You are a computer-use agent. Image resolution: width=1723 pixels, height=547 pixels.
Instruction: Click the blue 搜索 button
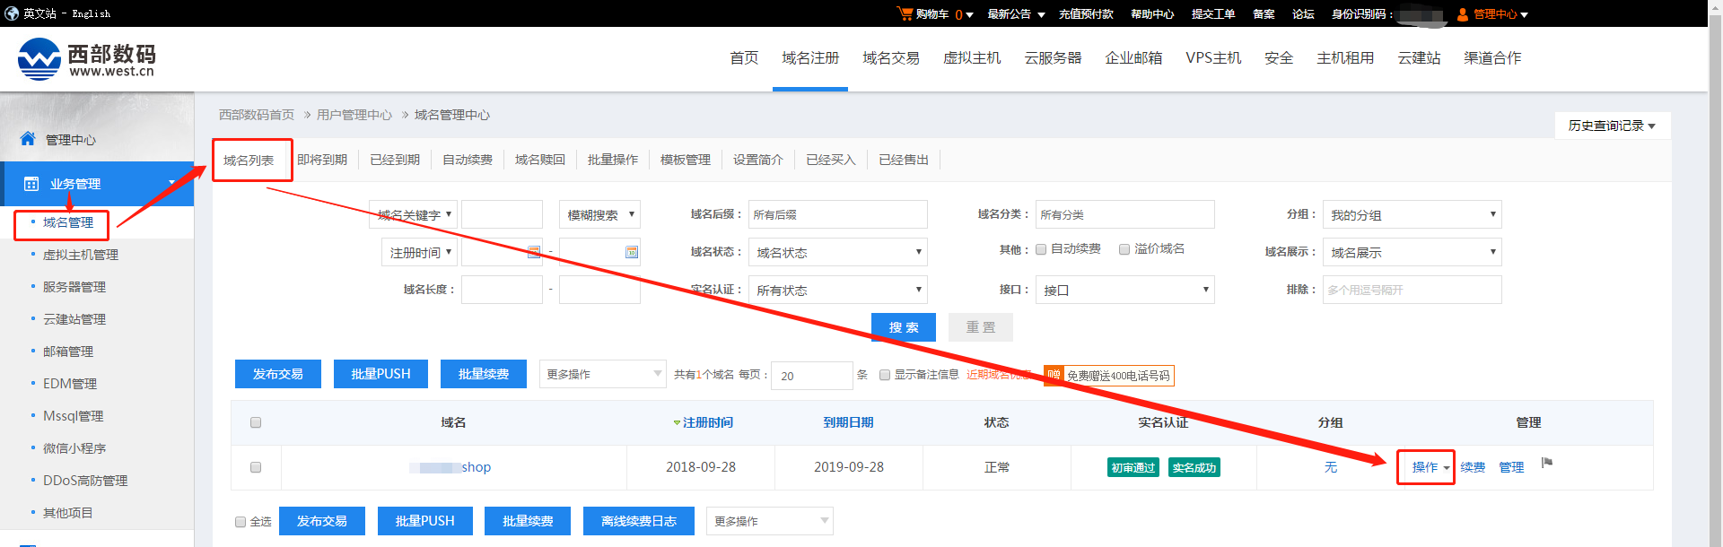(903, 327)
